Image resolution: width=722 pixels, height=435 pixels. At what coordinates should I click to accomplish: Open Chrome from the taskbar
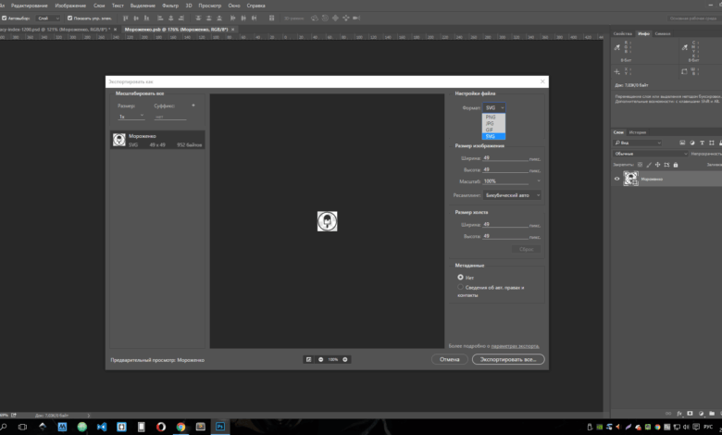pos(180,427)
